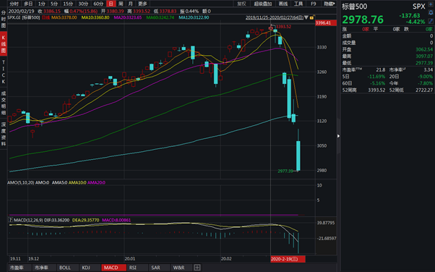Select the 5分 five-minute period

(54, 4)
